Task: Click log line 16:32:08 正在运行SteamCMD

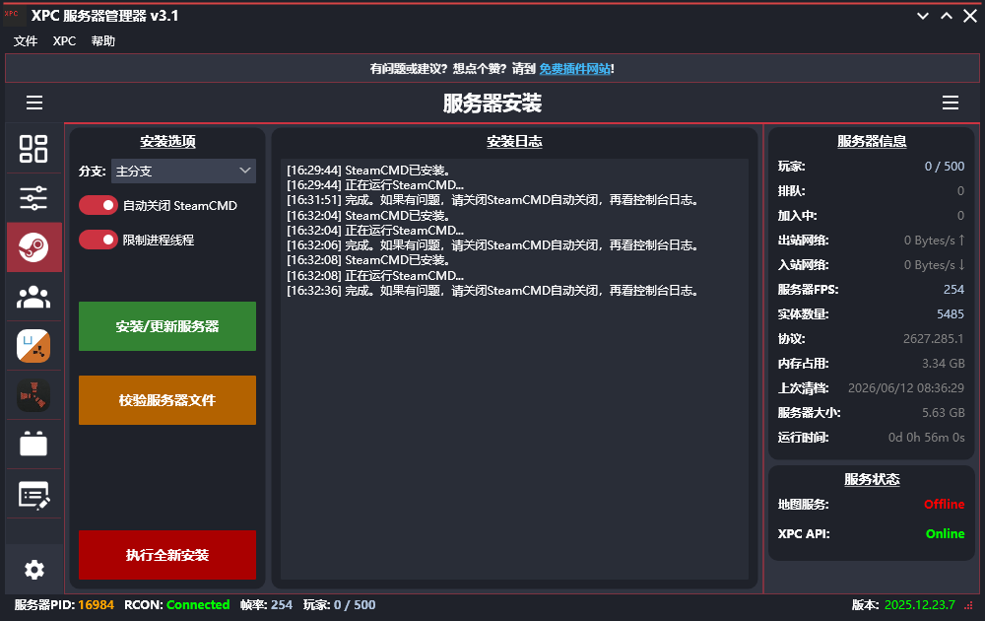Action: pyautogui.click(x=375, y=275)
